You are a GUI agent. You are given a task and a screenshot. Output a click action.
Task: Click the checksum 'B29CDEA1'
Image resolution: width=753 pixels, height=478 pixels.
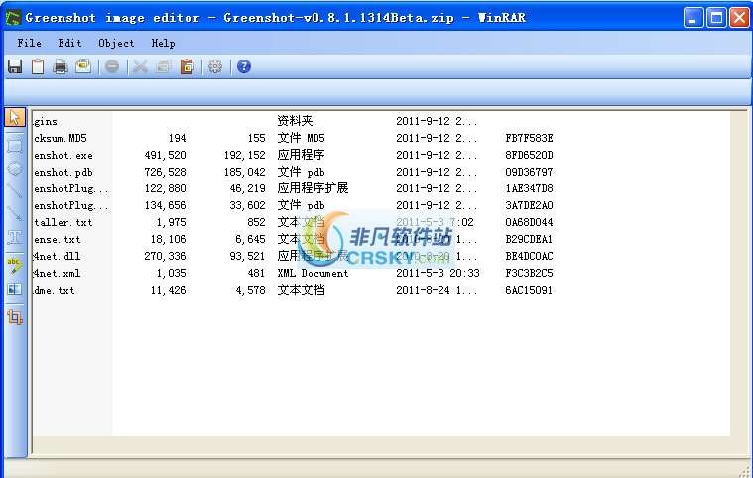(529, 239)
